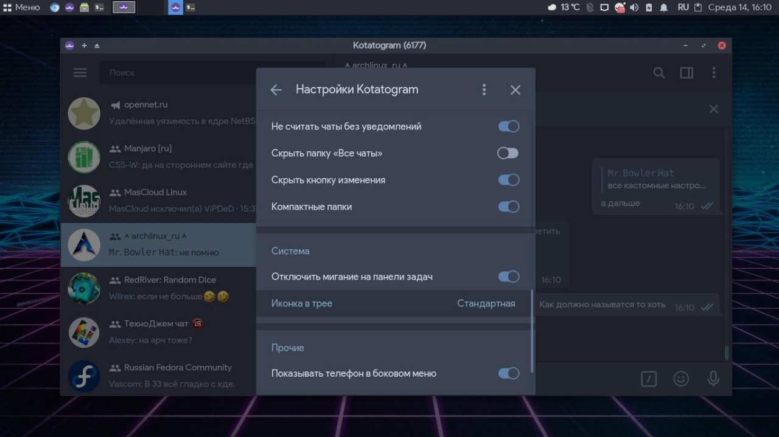Screen dimensions: 779x437
Task: Open the battery power tray icon
Action: [x=649, y=7]
